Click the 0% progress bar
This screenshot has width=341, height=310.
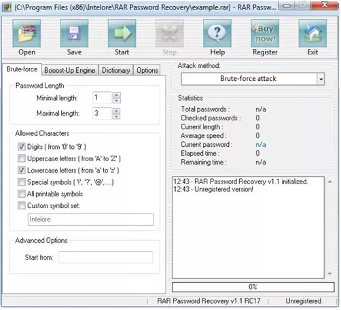click(x=253, y=287)
